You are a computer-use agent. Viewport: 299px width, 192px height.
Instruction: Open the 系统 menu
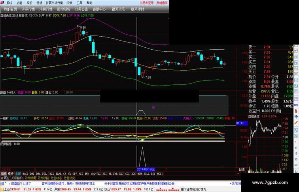click(9, 3)
